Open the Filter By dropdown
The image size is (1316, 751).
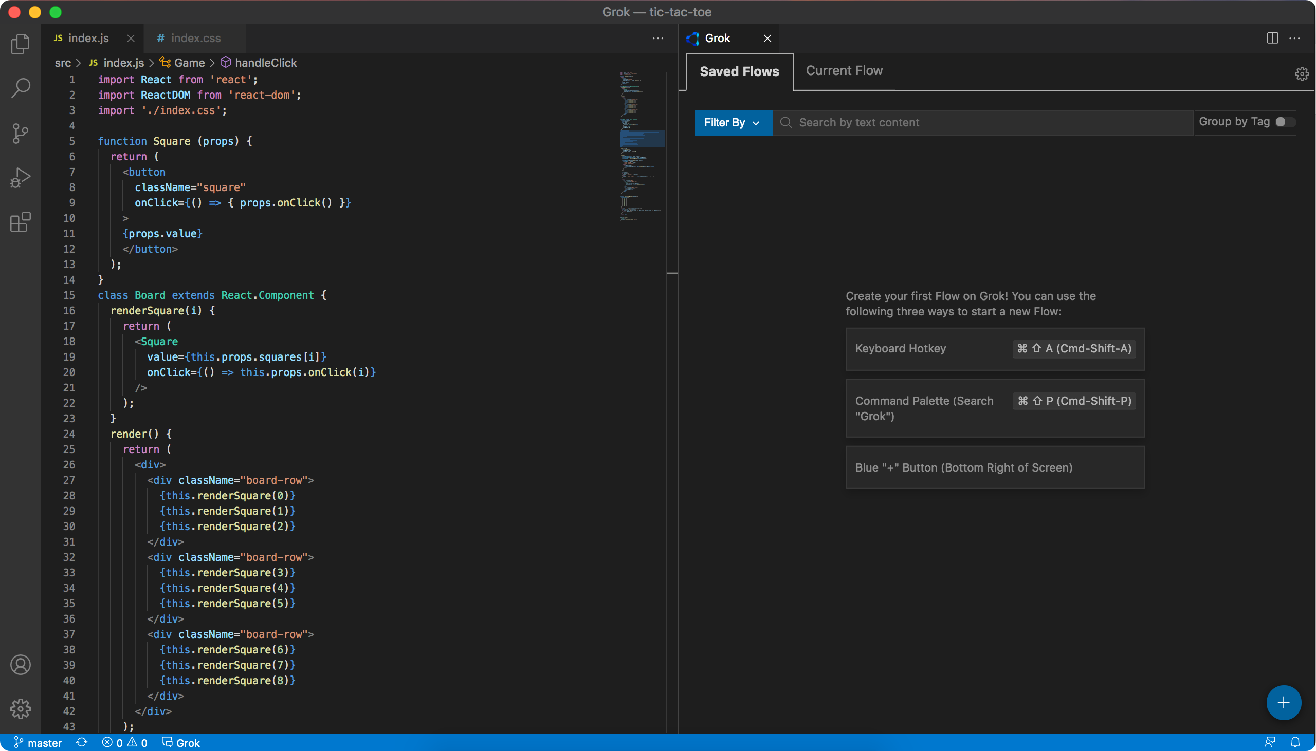click(x=734, y=122)
